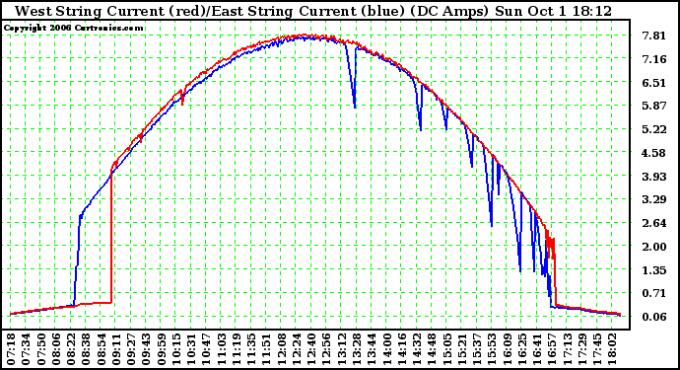Click the 5.87 y-axis label
The width and height of the screenshot is (680, 370).
tap(654, 106)
